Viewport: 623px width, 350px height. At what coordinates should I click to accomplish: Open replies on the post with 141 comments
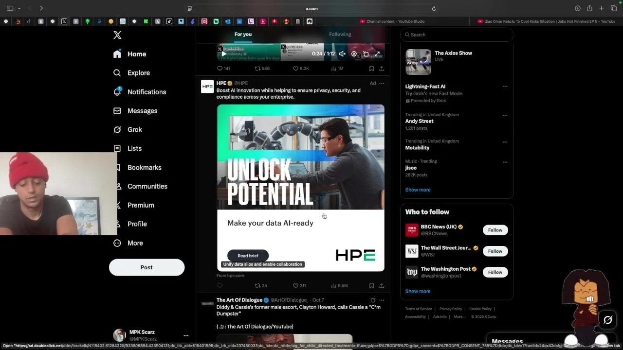[x=223, y=69]
